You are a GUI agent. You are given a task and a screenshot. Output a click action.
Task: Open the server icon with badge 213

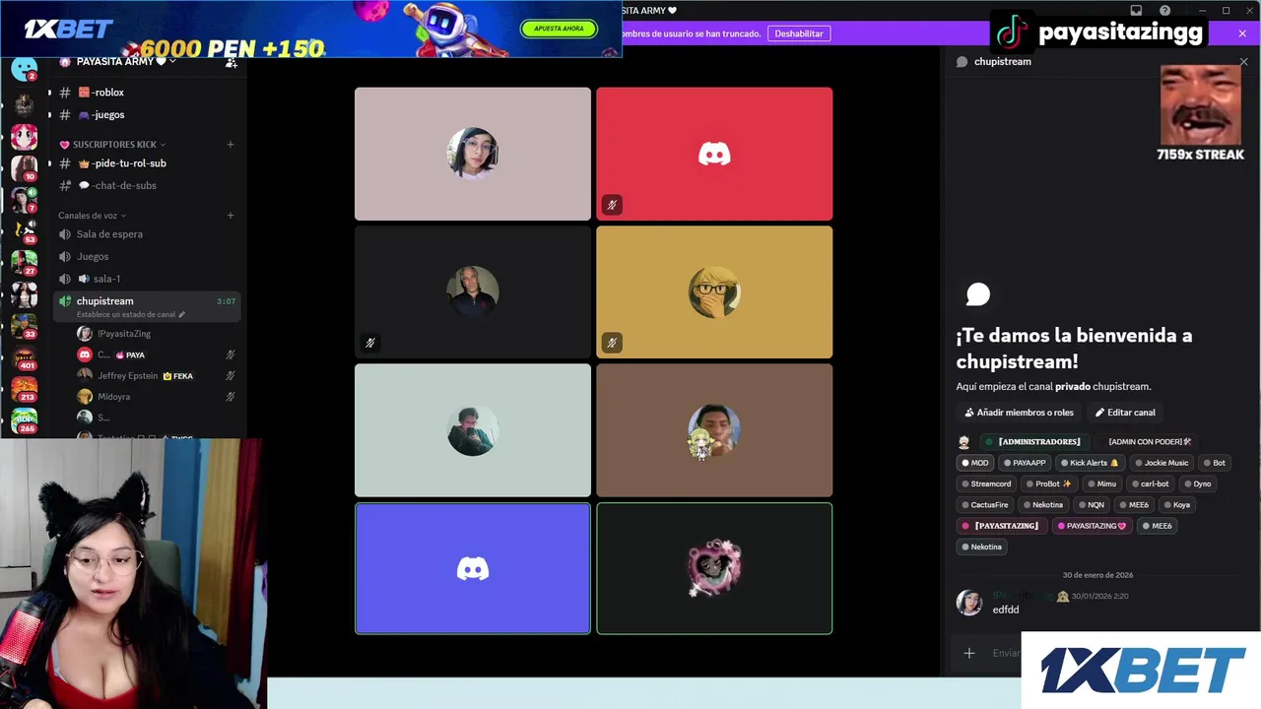click(25, 389)
